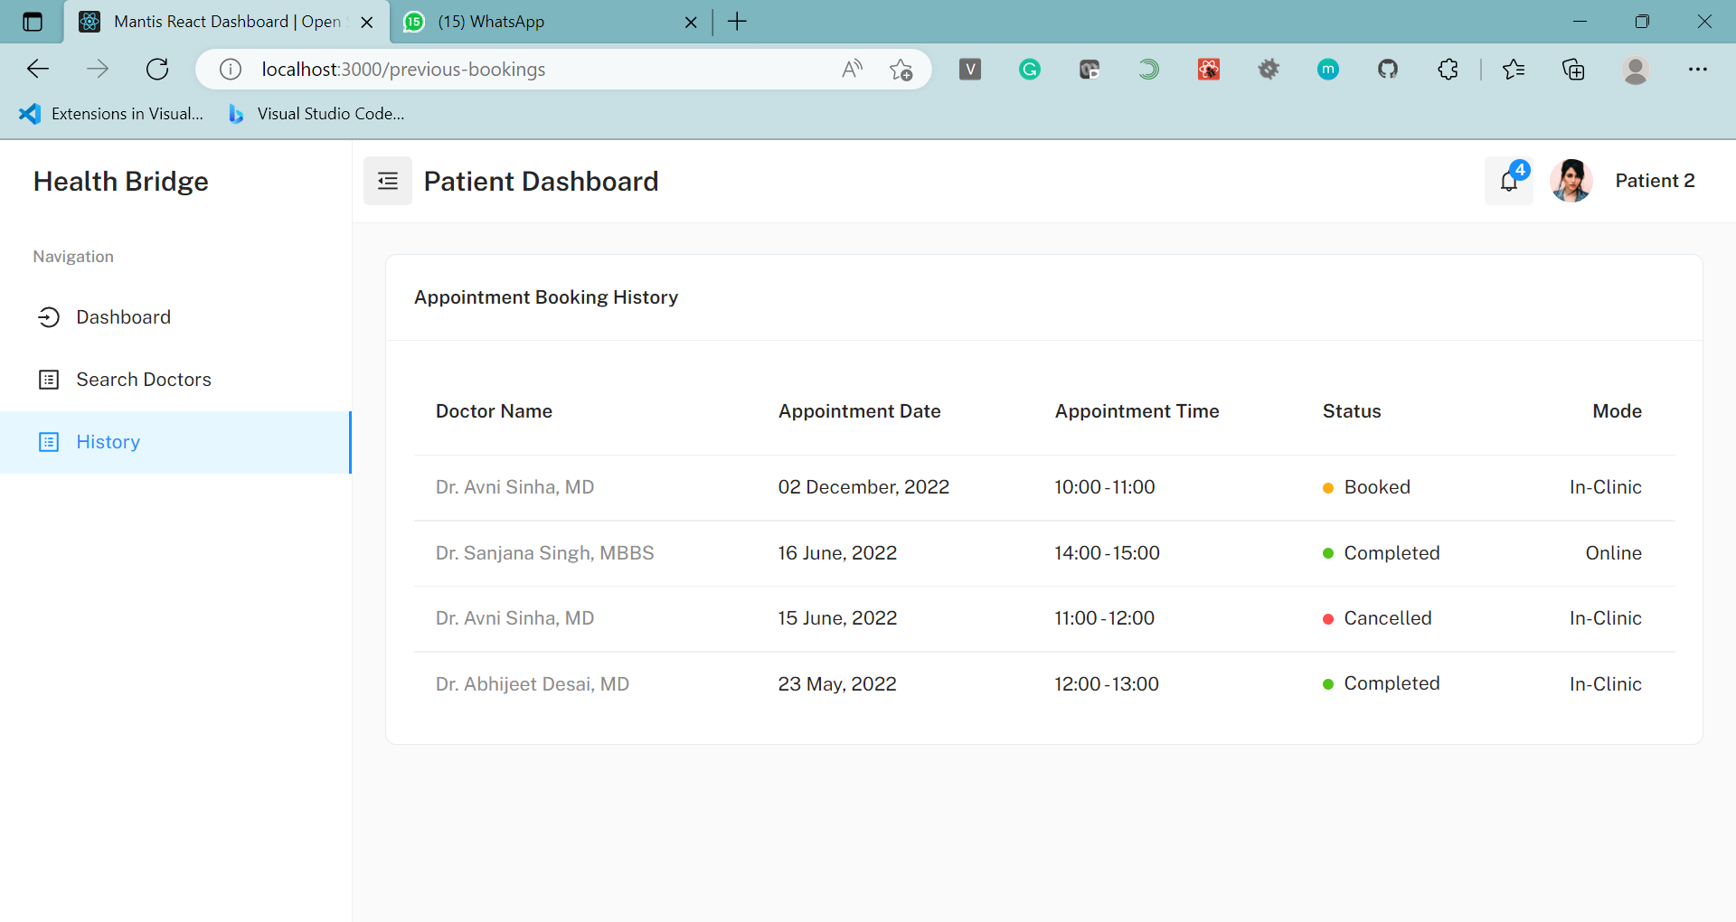Collapse the sidebar with the hamburger icon

387,181
